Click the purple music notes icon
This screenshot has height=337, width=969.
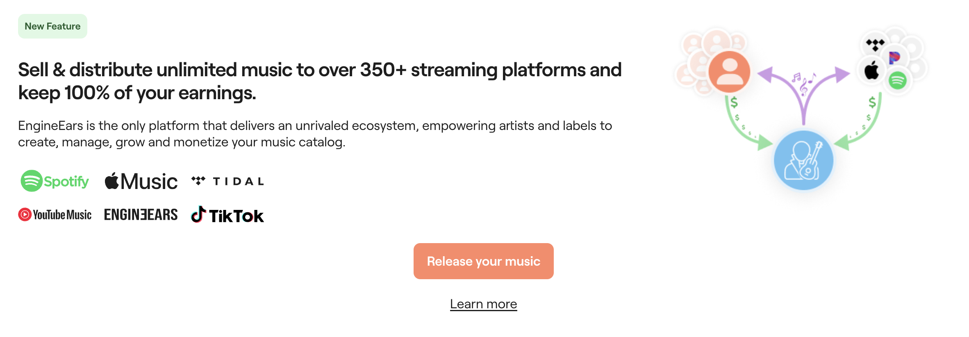click(x=803, y=82)
